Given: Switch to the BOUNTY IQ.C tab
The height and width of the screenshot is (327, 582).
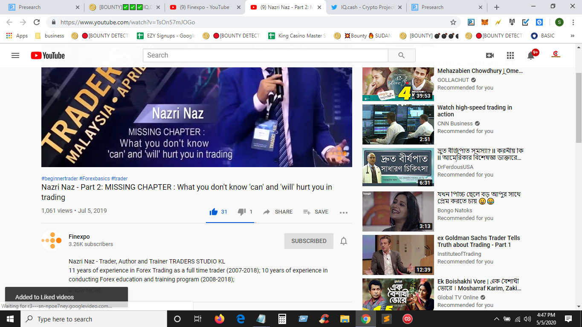Looking at the screenshot, I should coord(124,7).
